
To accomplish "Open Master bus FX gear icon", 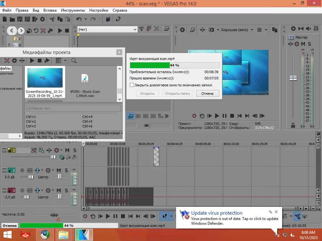I will click(297, 44).
